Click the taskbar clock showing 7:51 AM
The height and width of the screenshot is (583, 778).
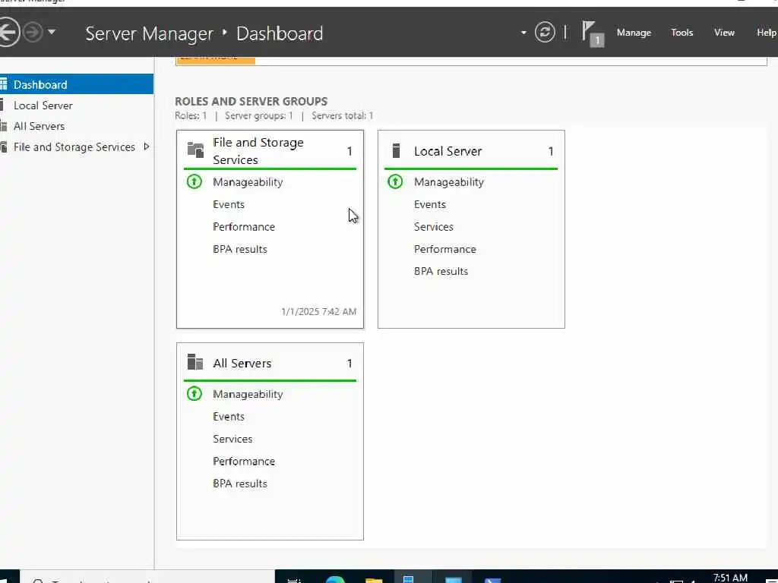pos(730,578)
